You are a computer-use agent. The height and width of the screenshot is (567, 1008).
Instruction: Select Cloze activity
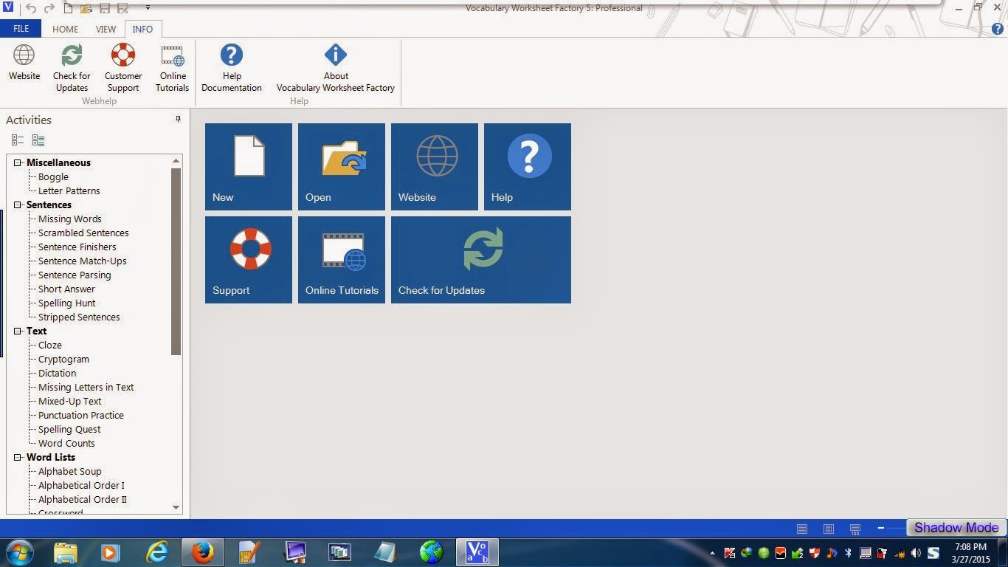click(x=50, y=345)
